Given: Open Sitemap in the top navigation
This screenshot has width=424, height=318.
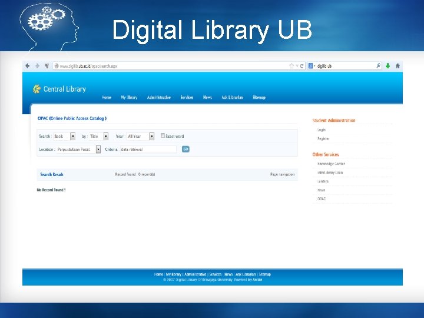Looking at the screenshot, I should point(259,97).
